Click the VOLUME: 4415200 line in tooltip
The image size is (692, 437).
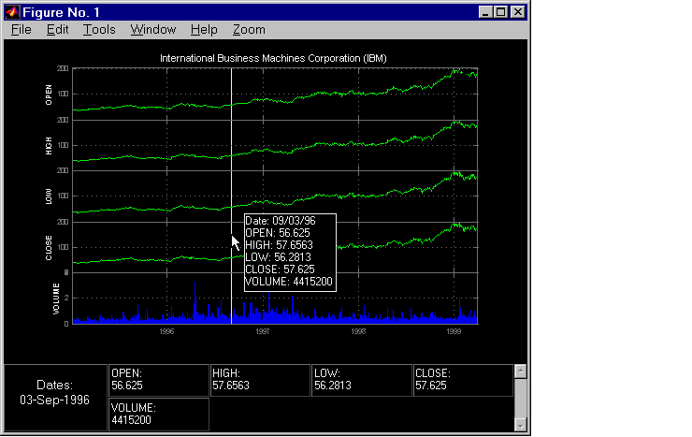click(x=289, y=282)
